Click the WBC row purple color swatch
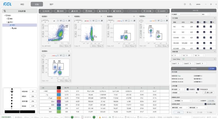This screenshot has height=119, width=218. pyautogui.click(x=59, y=91)
